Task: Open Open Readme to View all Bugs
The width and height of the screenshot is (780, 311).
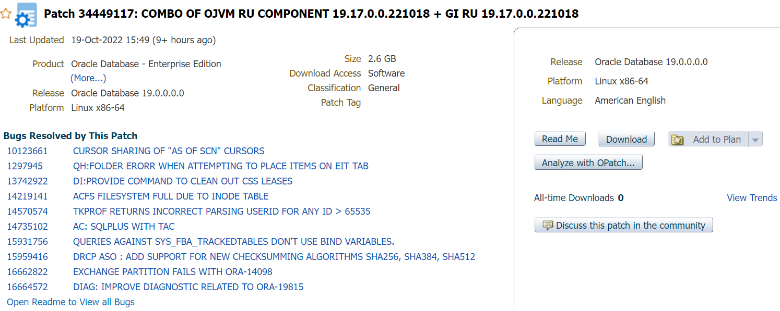Action: (x=70, y=302)
